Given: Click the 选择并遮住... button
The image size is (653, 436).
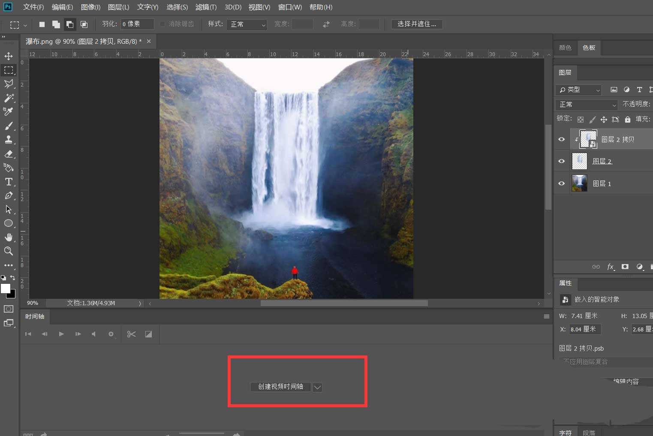Looking at the screenshot, I should pyautogui.click(x=416, y=24).
